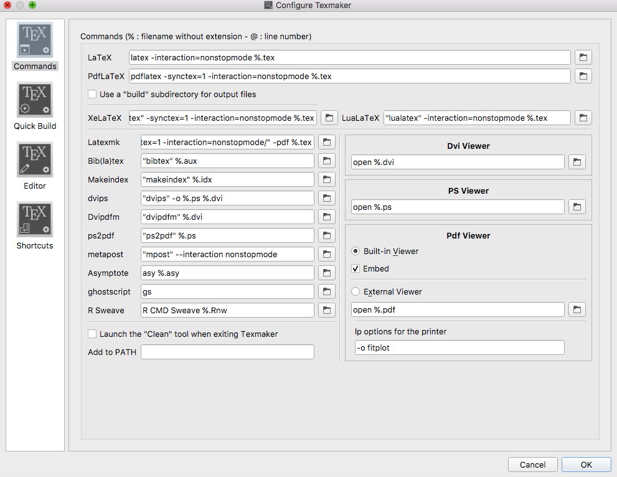This screenshot has height=477, width=617.
Task: Click the green zoom window button
Action: pyautogui.click(x=32, y=5)
